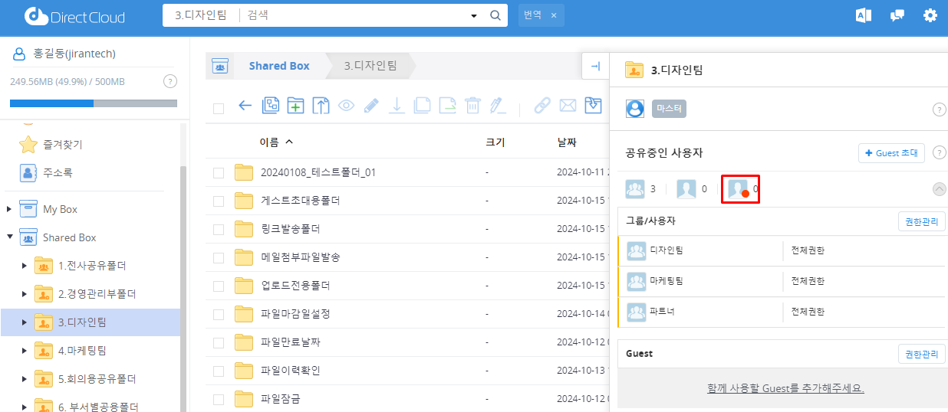Click the file upload icon in toolbar
948x412 pixels.
[x=321, y=106]
